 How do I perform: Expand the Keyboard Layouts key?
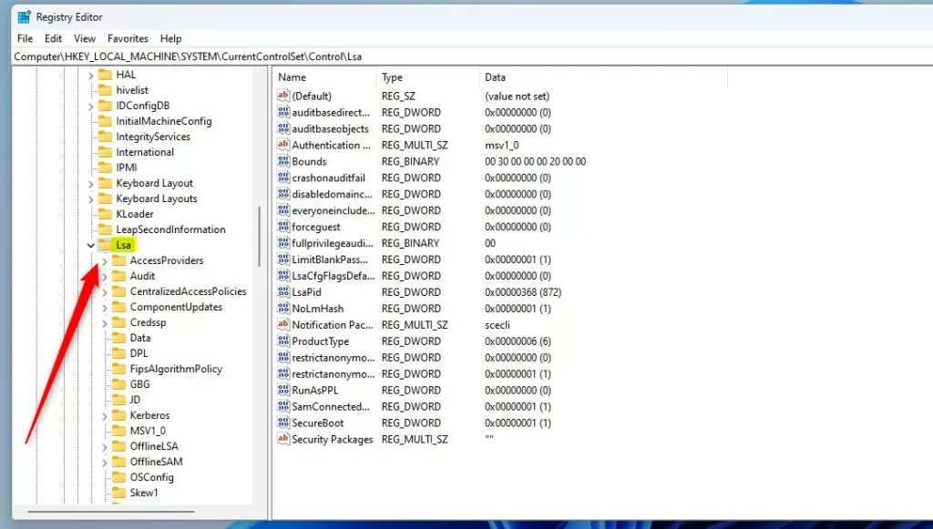click(90, 199)
